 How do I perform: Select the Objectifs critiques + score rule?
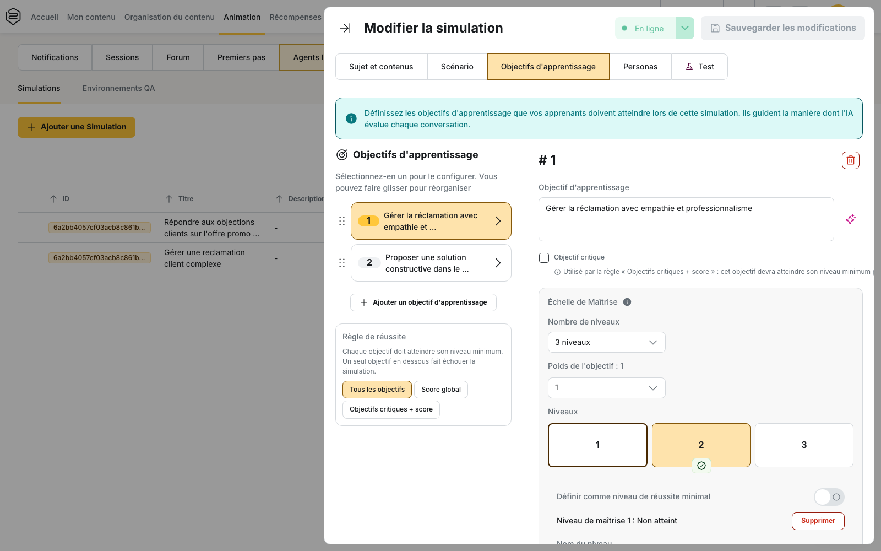click(x=391, y=409)
